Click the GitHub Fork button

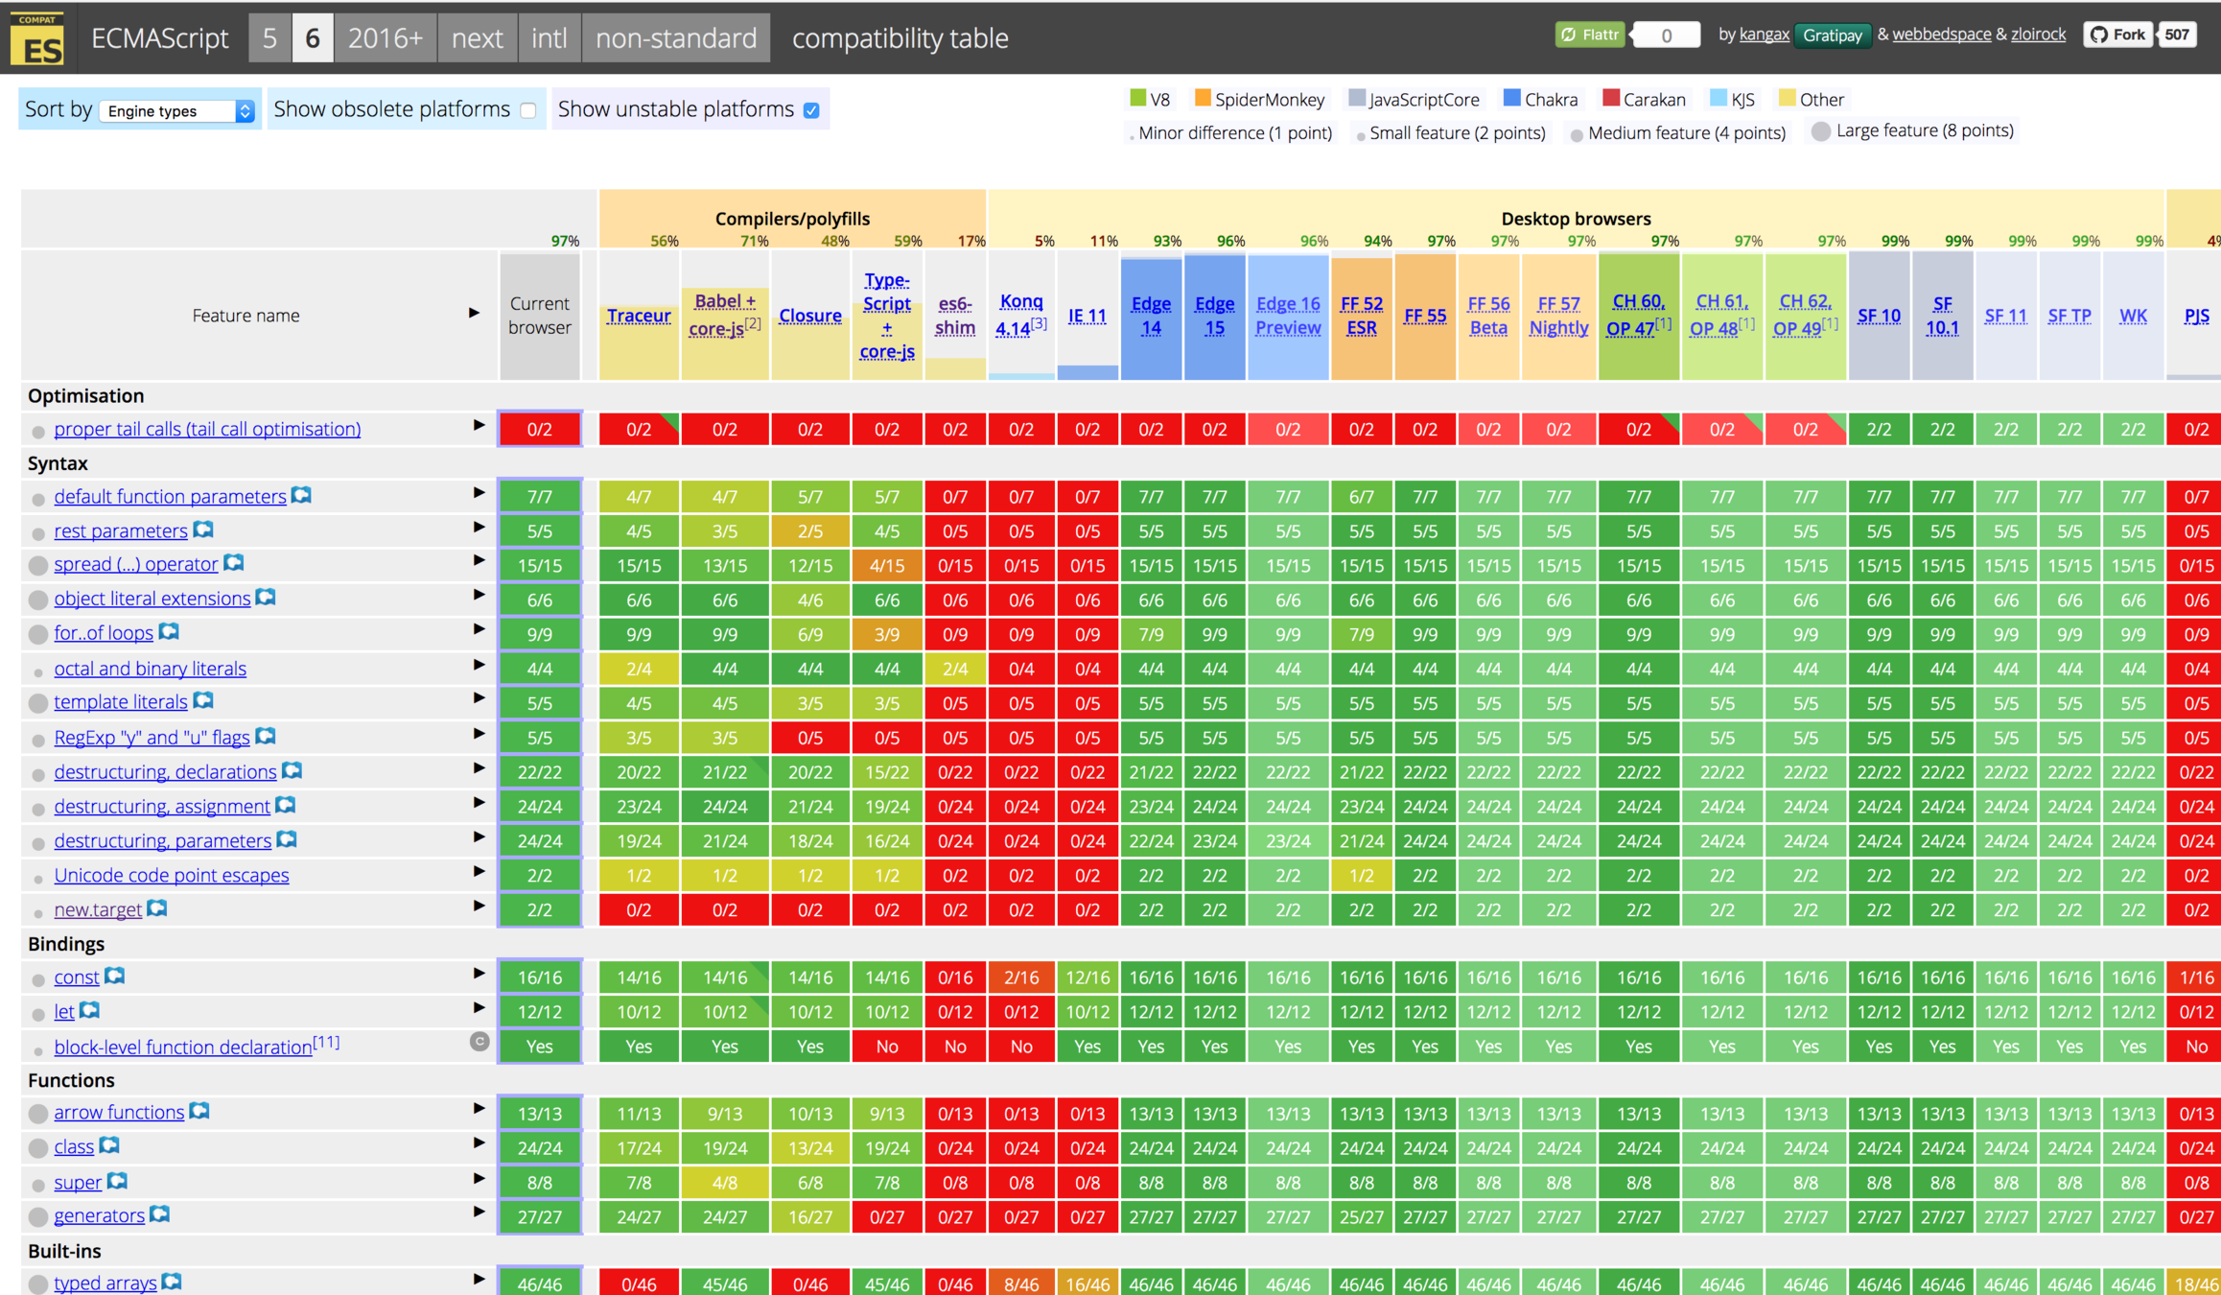click(2119, 35)
